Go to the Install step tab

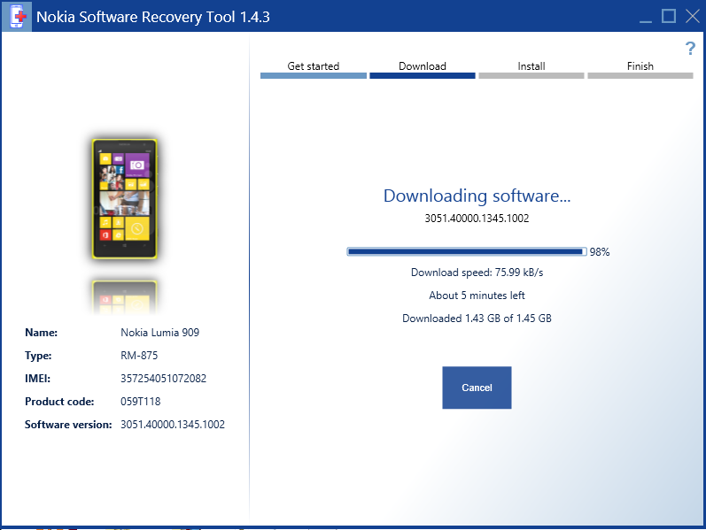point(531,69)
